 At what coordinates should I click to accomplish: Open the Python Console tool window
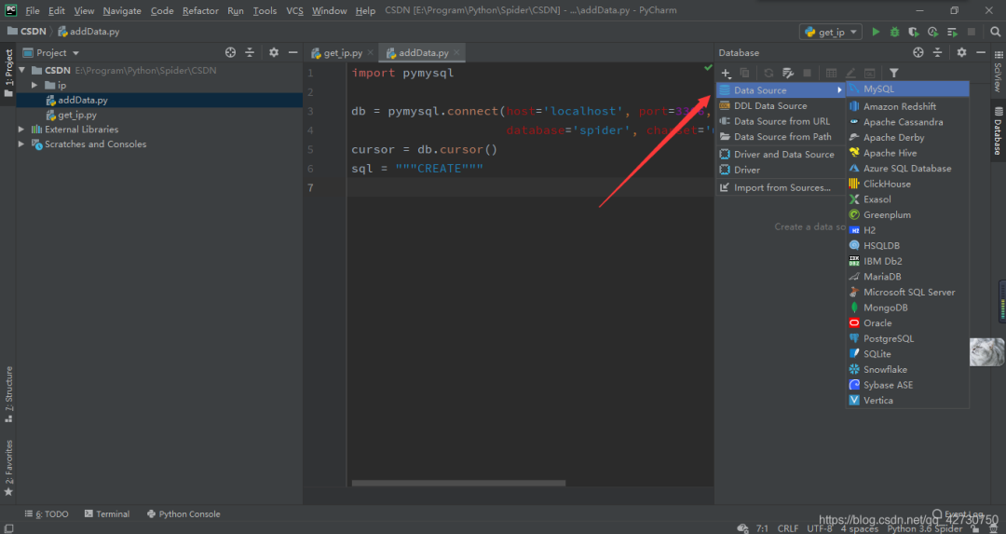[x=184, y=514]
